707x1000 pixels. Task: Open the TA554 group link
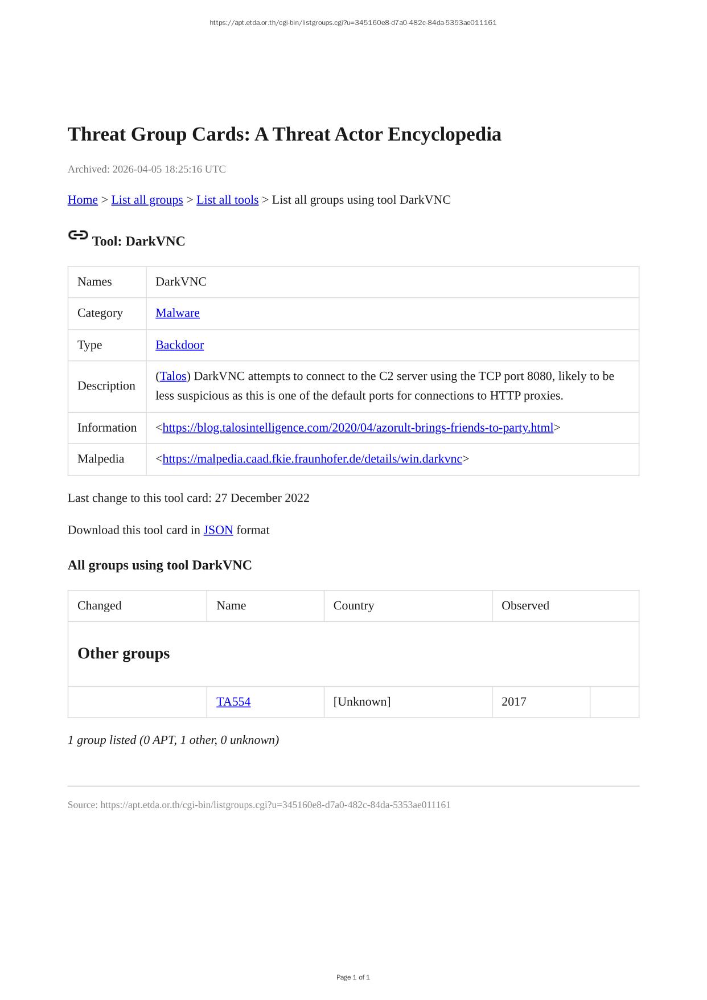(233, 702)
